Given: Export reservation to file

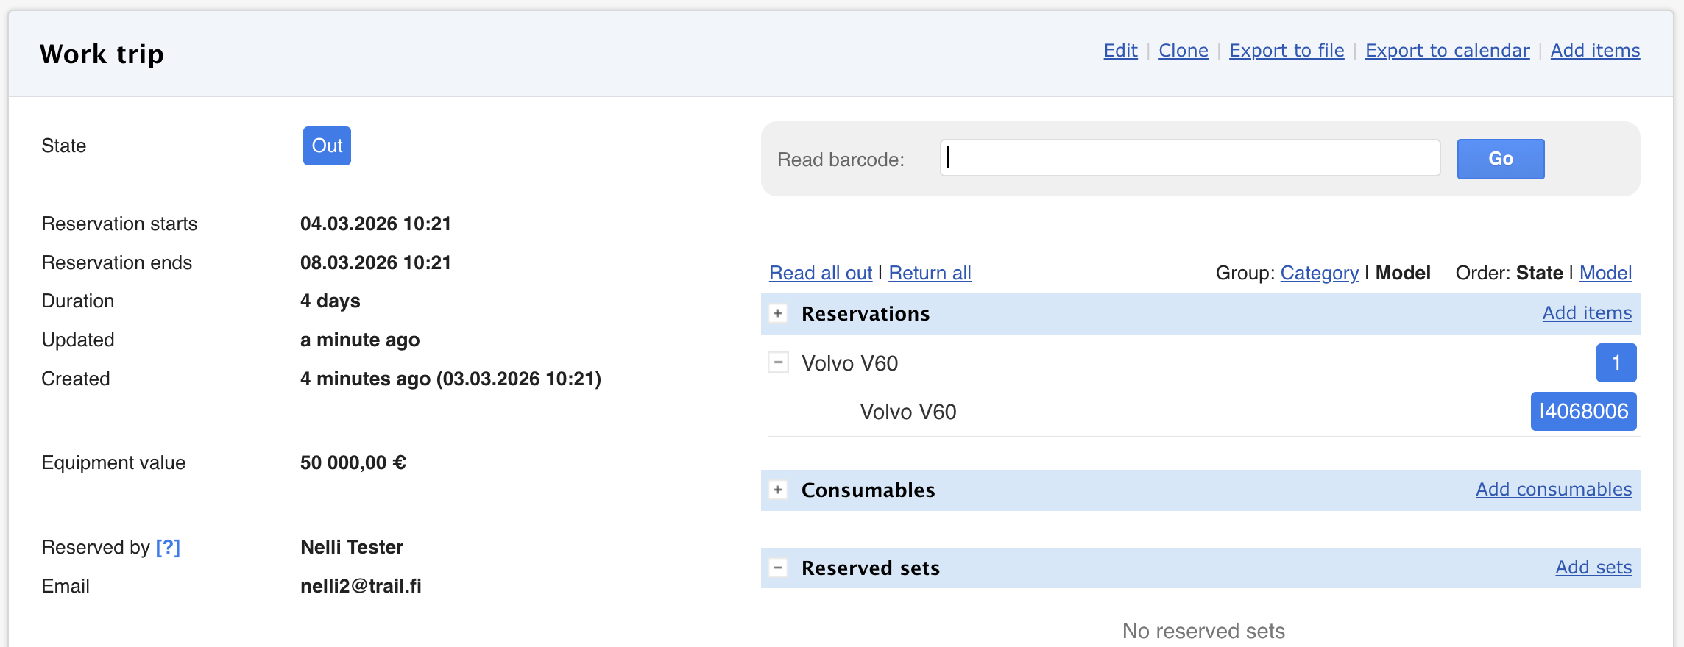Looking at the screenshot, I should point(1287,51).
